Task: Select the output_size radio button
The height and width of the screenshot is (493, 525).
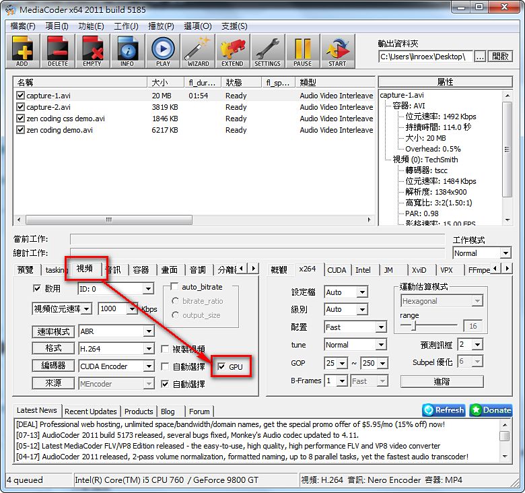Action: coord(175,315)
